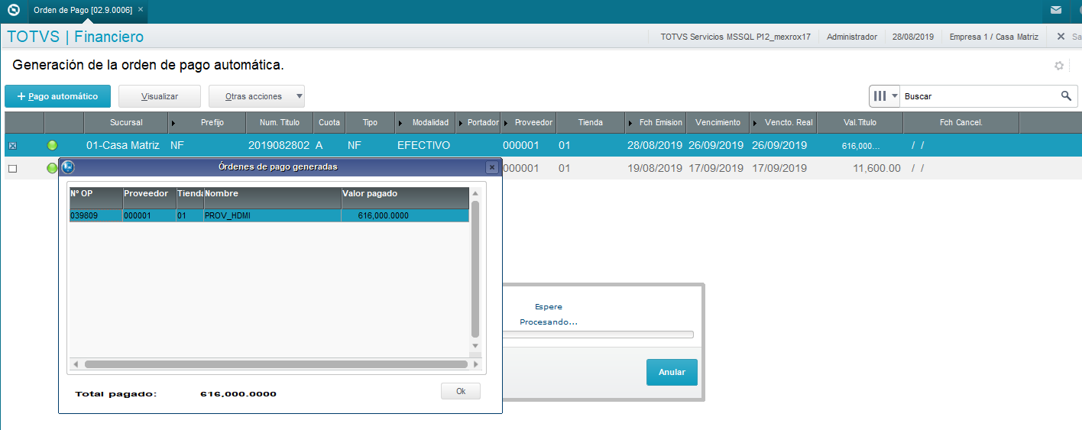Click the Tipo column header
Image resolution: width=1082 pixels, height=430 pixels.
click(370, 122)
